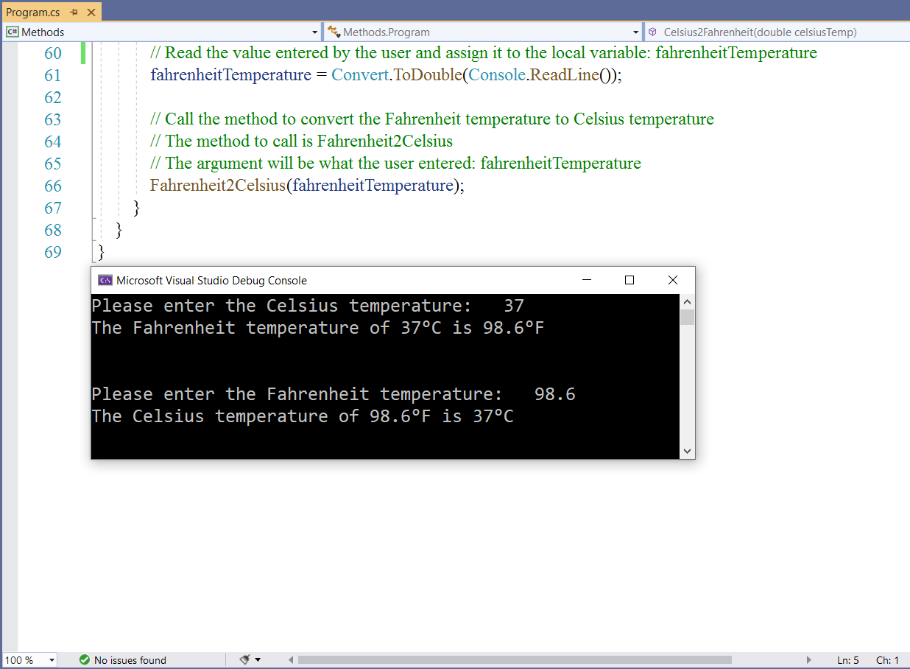
Task: Click ReadLine method on line 61
Action: point(565,75)
